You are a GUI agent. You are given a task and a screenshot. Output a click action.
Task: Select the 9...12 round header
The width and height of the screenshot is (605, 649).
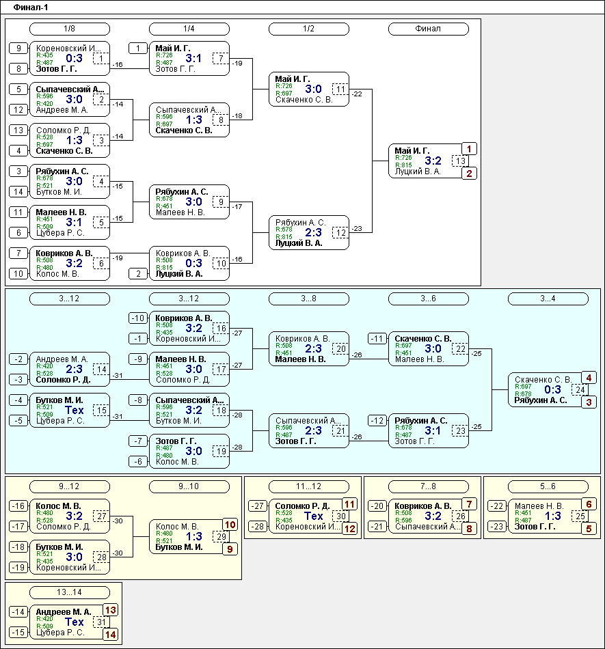pos(70,486)
